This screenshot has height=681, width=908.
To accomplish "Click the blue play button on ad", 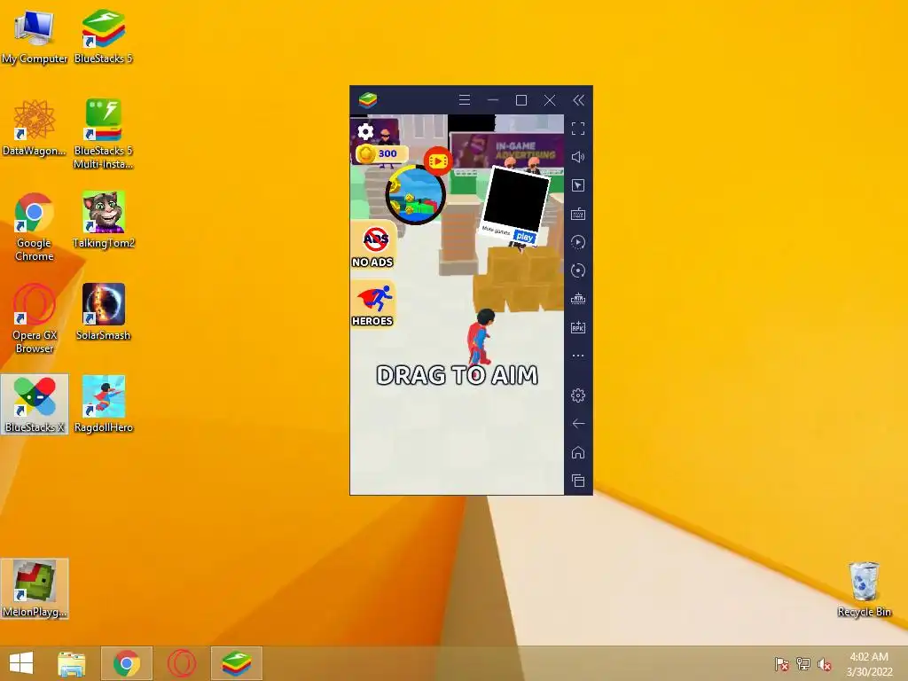I will 525,237.
